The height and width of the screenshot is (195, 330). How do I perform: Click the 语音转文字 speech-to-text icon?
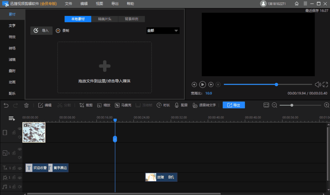(195, 105)
